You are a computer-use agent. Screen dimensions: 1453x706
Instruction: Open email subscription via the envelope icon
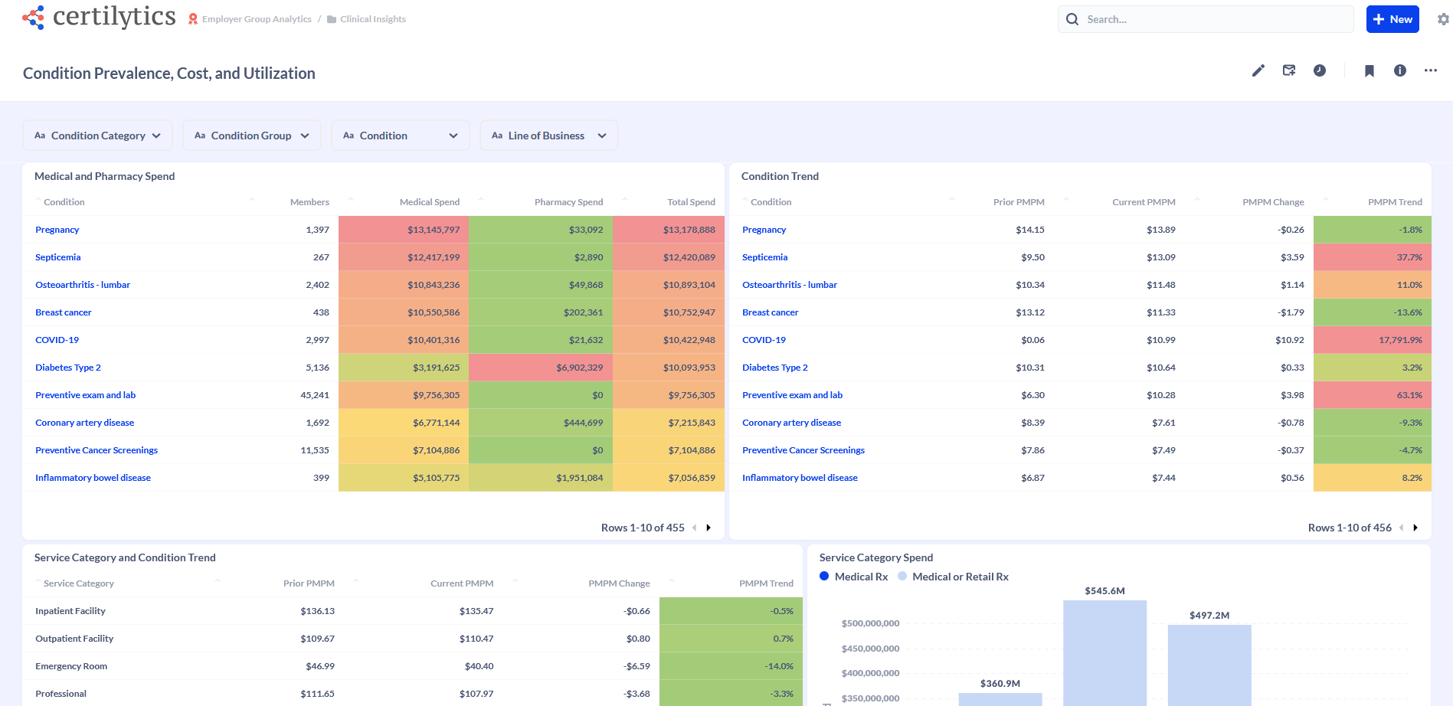[x=1289, y=70]
